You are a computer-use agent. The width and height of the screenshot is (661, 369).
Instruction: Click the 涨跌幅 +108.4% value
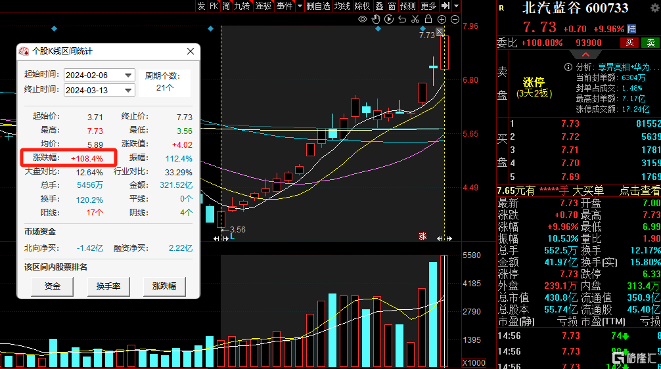click(x=87, y=158)
